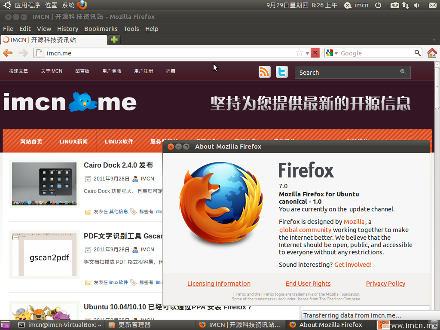Open the keyboard input method indicator
This screenshot has width=440, height=330.
click(395, 5)
